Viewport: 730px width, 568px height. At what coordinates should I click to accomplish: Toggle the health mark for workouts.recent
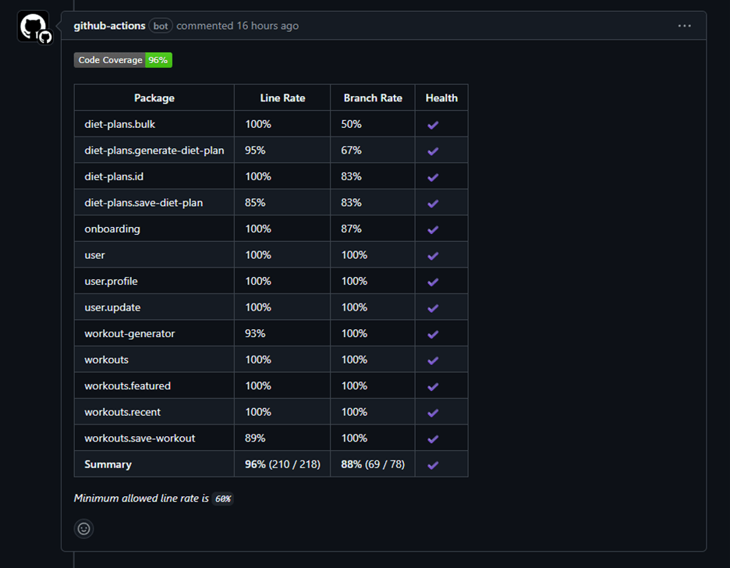pos(441,411)
